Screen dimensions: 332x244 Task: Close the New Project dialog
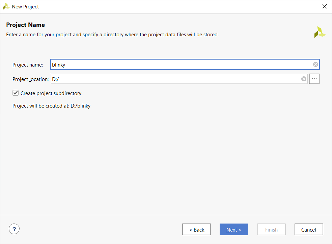[324, 6]
